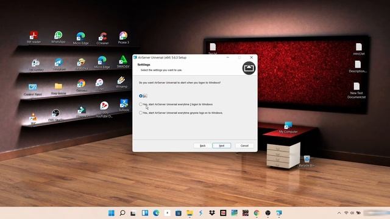Select intro().txt file on desktop
The height and width of the screenshot is (219, 390).
click(x=359, y=49)
